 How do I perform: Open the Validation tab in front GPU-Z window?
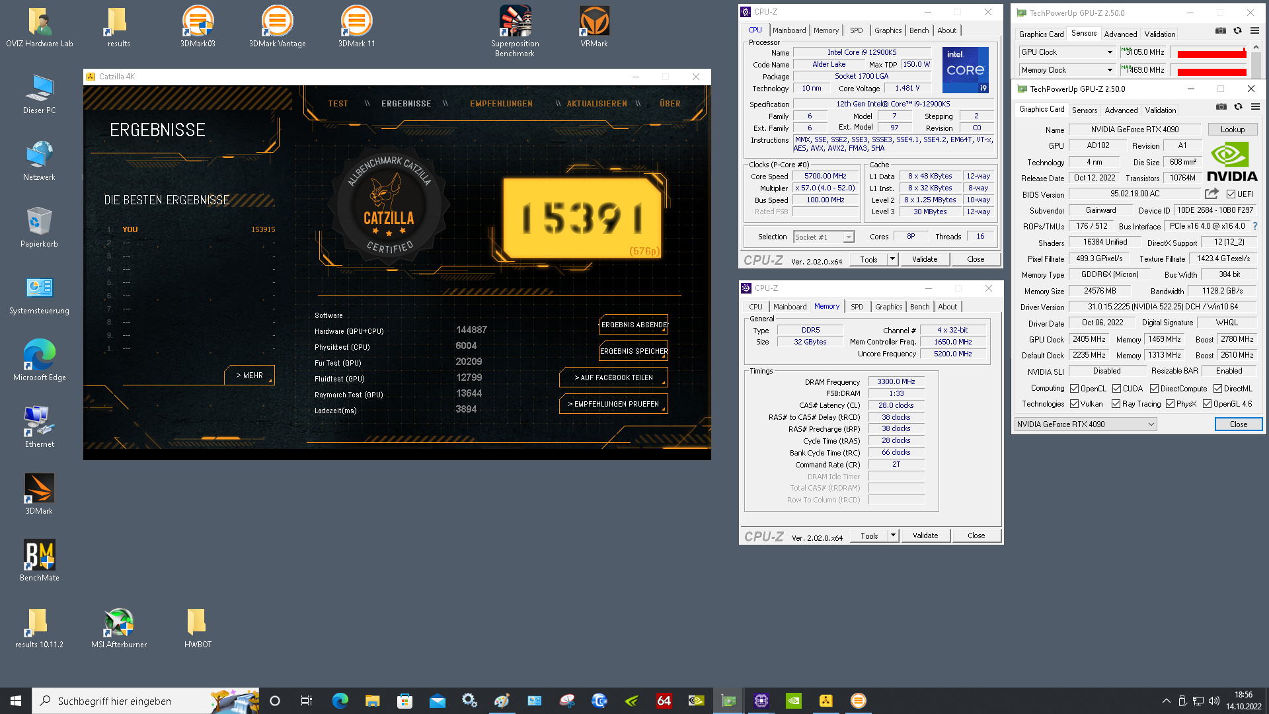[x=1160, y=110]
